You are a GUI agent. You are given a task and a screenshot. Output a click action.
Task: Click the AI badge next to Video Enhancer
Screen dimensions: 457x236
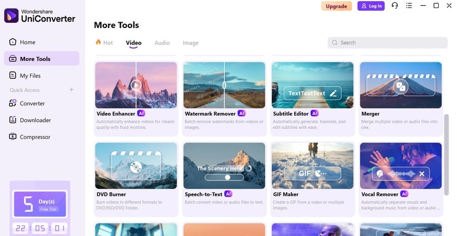point(141,113)
